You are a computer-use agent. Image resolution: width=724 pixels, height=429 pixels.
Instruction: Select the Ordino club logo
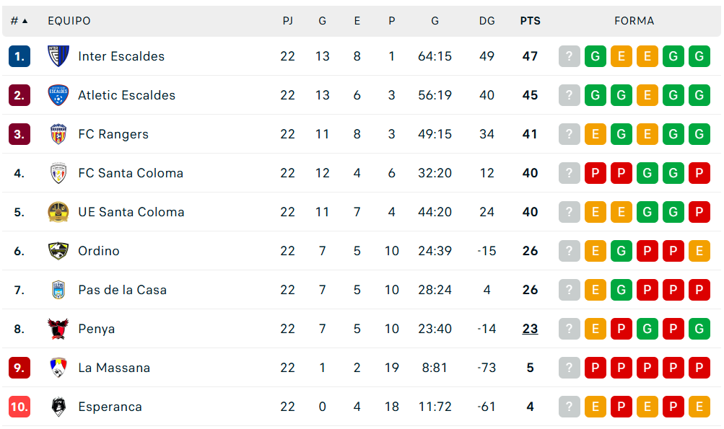pyautogui.click(x=58, y=251)
